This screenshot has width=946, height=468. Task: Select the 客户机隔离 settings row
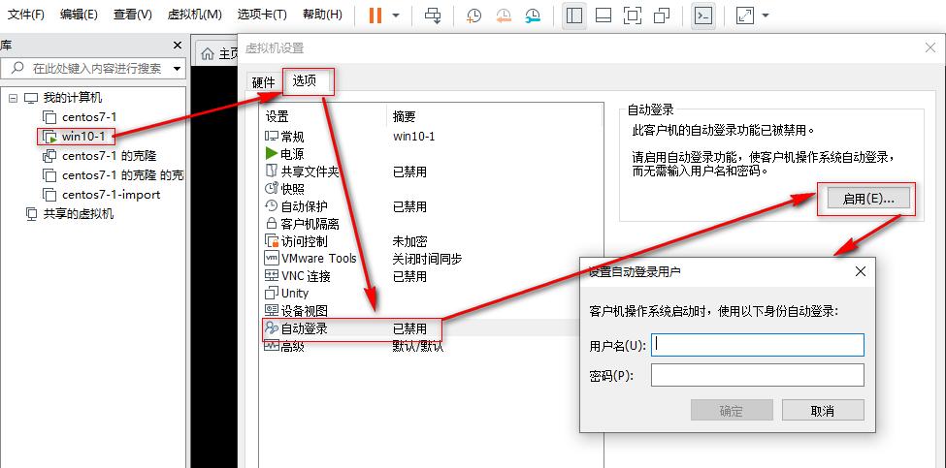point(431,224)
